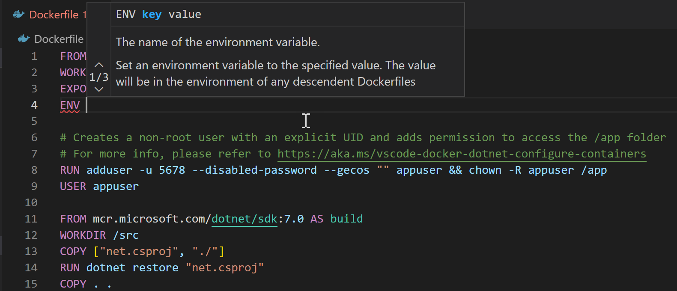Click line number 8 in the gutter

point(34,170)
